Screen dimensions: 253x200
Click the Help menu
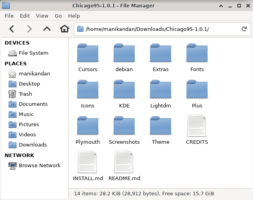(x=74, y=16)
